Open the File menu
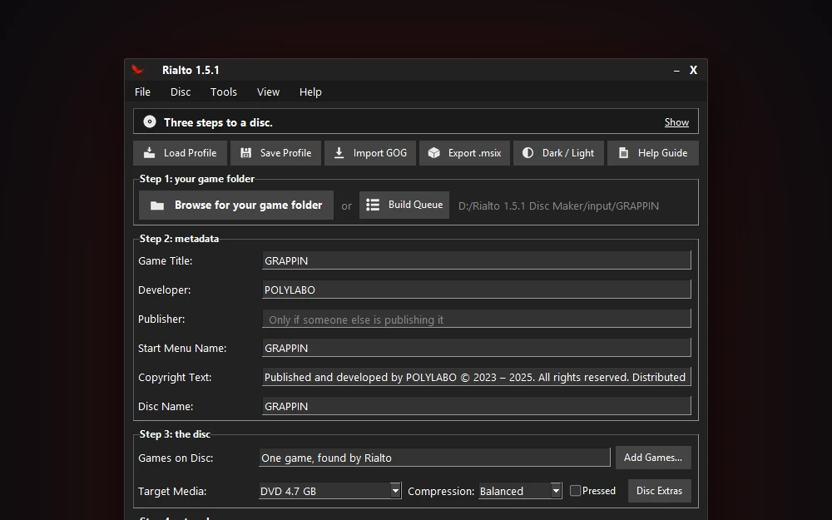This screenshot has height=520, width=832. pos(142,92)
